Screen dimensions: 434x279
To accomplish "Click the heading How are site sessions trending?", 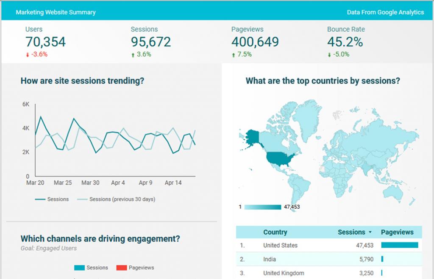I will point(82,81).
